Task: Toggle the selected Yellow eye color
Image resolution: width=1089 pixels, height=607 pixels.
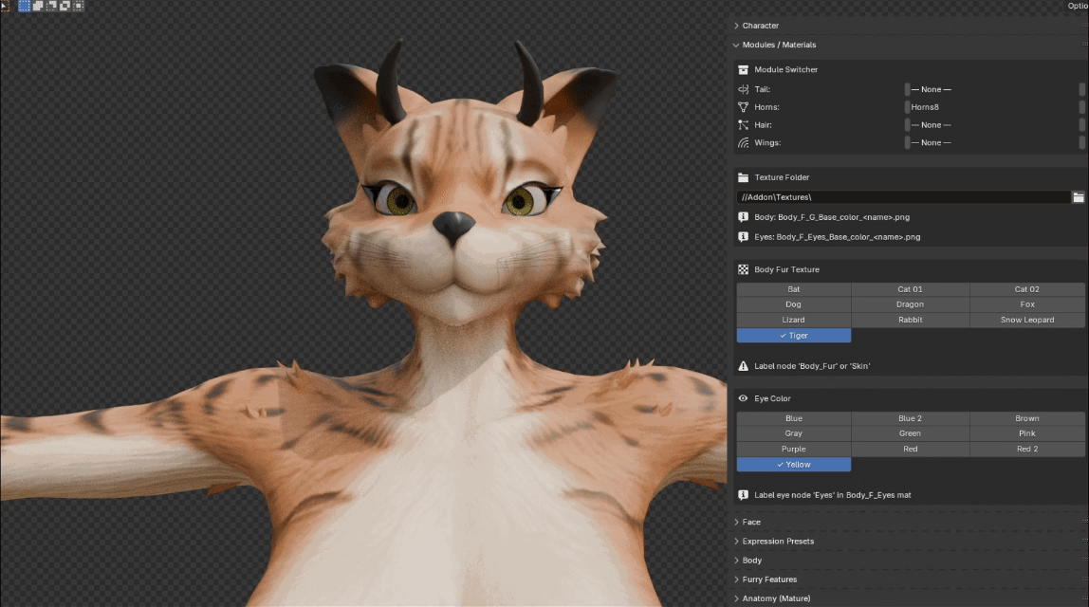Action: tap(794, 465)
